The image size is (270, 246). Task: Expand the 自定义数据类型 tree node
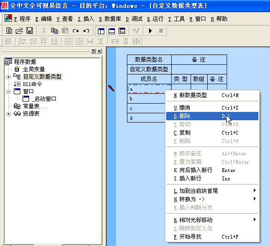8,77
